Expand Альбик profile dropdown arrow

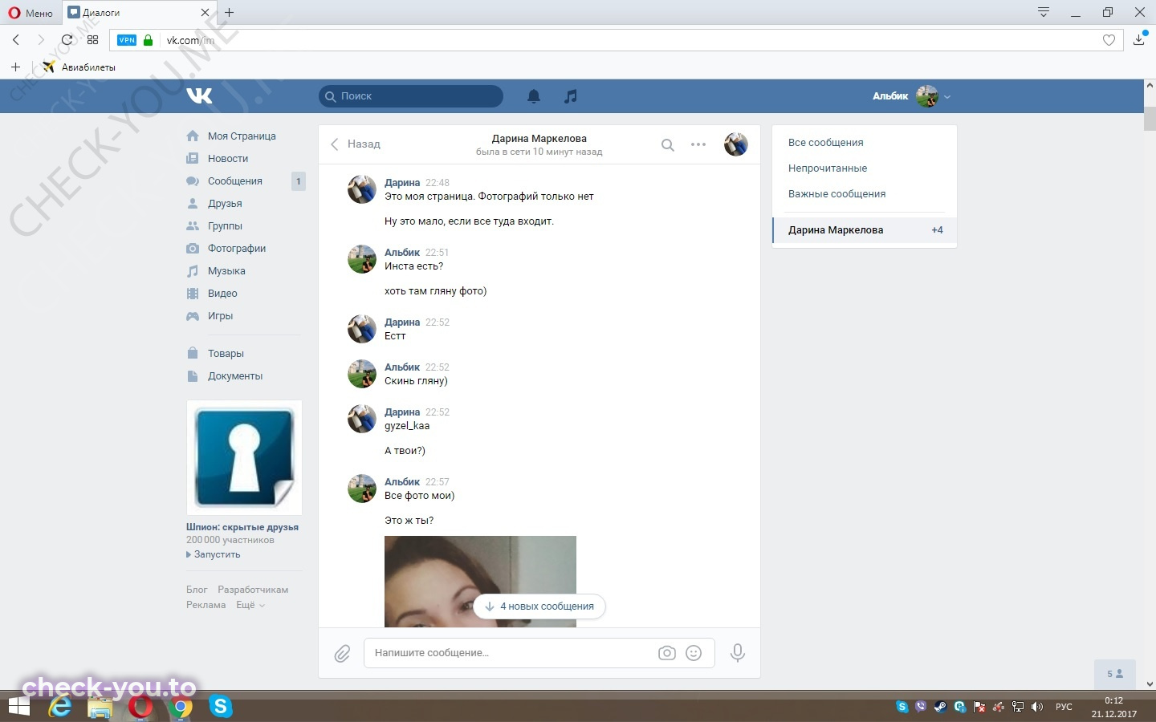(947, 97)
